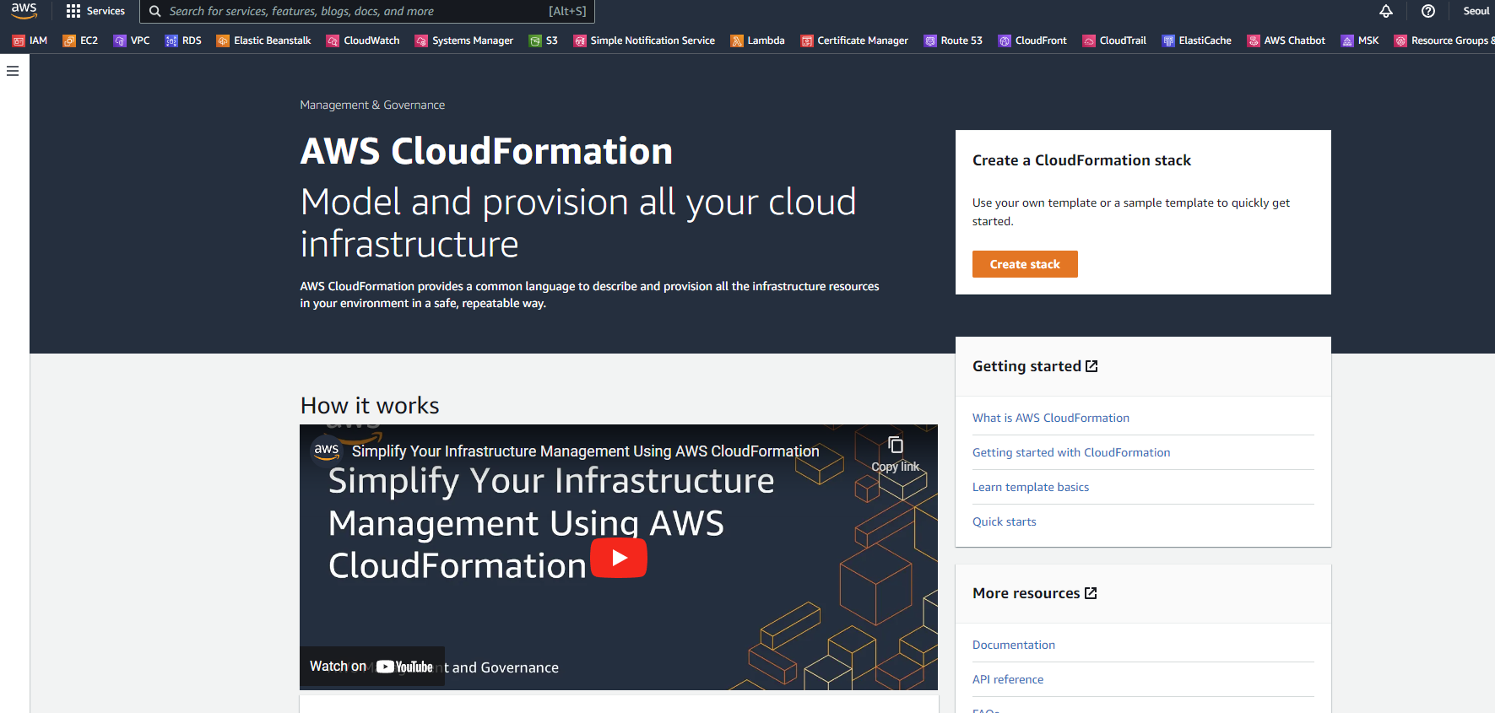Click the Create stack button

point(1025,264)
